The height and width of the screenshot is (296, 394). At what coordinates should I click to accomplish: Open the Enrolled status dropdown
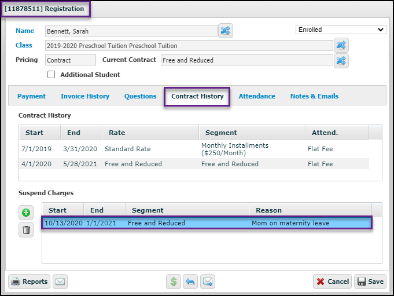point(340,30)
